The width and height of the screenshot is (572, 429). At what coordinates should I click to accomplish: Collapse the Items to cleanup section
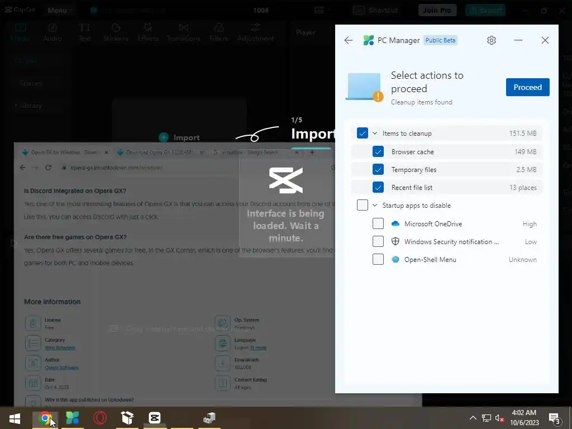tap(375, 133)
